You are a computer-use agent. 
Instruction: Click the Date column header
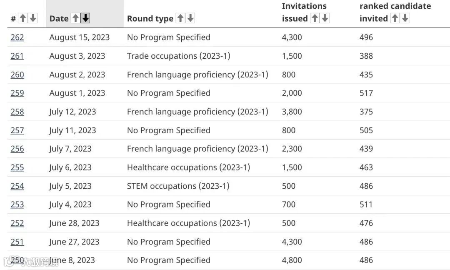(59, 18)
